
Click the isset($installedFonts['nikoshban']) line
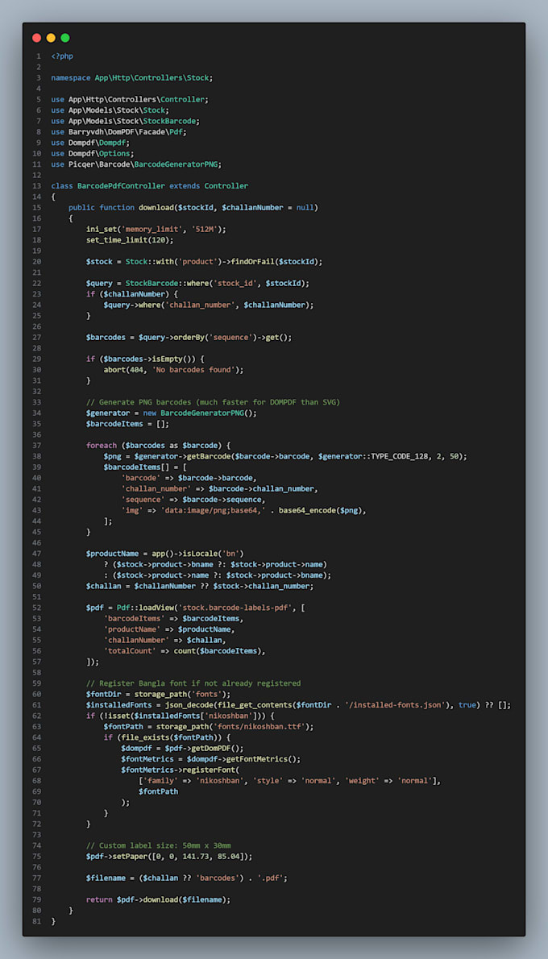coord(182,715)
